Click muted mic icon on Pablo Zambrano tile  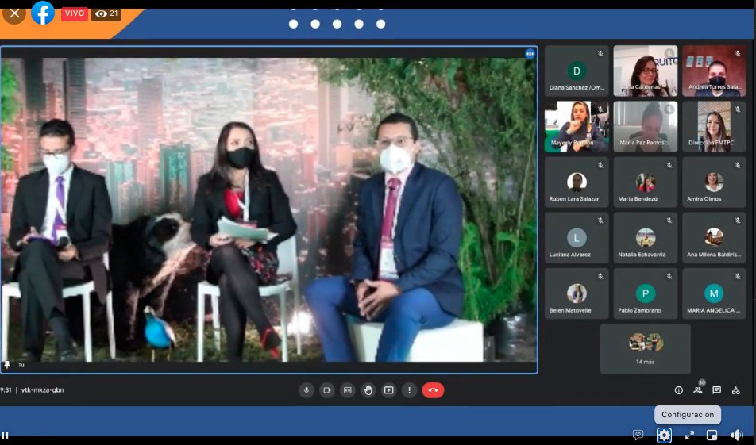click(669, 276)
